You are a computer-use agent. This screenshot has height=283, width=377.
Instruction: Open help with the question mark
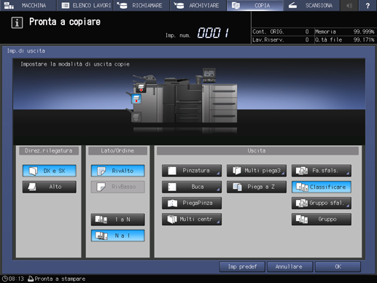click(x=368, y=5)
